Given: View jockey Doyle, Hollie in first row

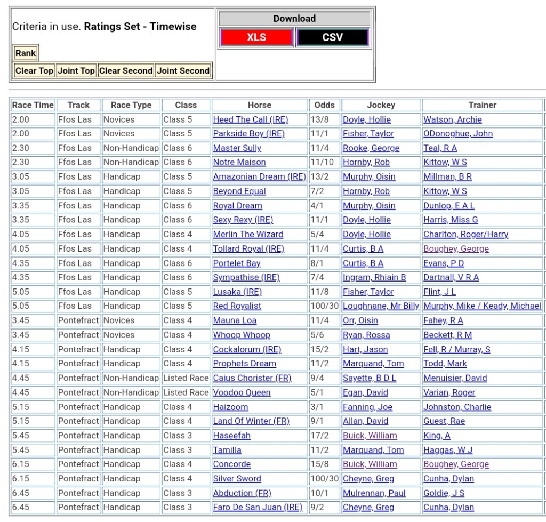Looking at the screenshot, I should (x=366, y=119).
